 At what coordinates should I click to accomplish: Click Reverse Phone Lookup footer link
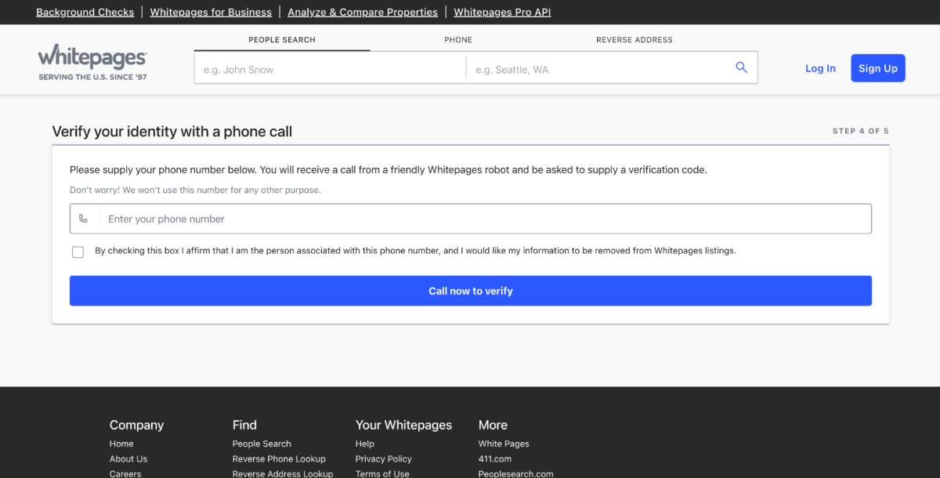279,459
